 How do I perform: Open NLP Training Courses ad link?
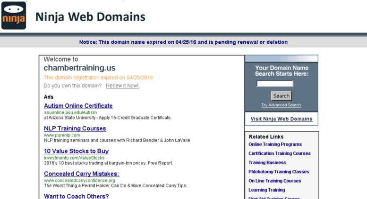75,128
